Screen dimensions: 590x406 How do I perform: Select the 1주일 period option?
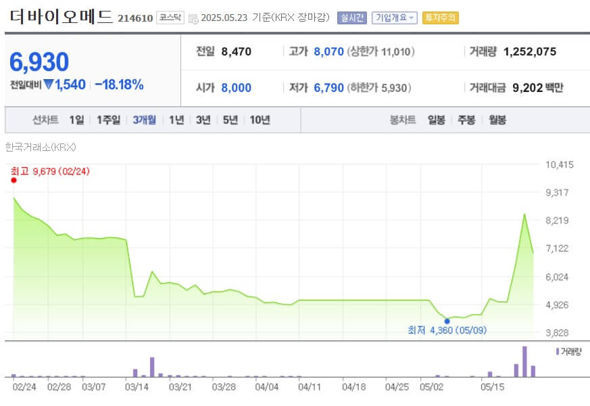click(107, 119)
